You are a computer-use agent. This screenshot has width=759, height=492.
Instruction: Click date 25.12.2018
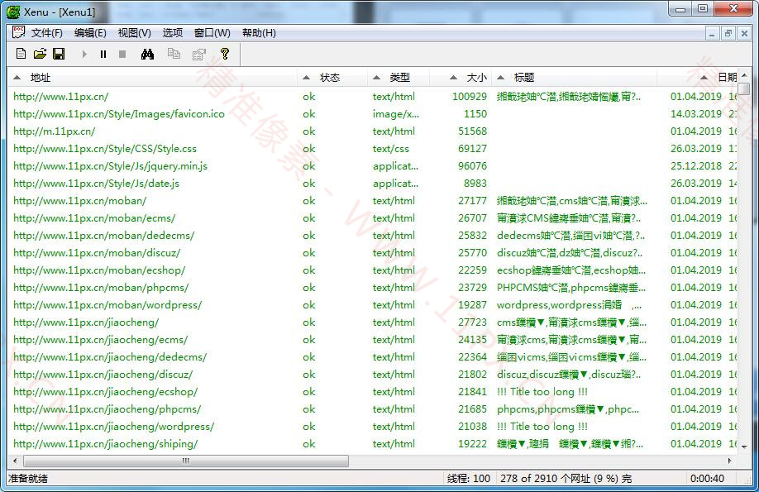pos(696,166)
